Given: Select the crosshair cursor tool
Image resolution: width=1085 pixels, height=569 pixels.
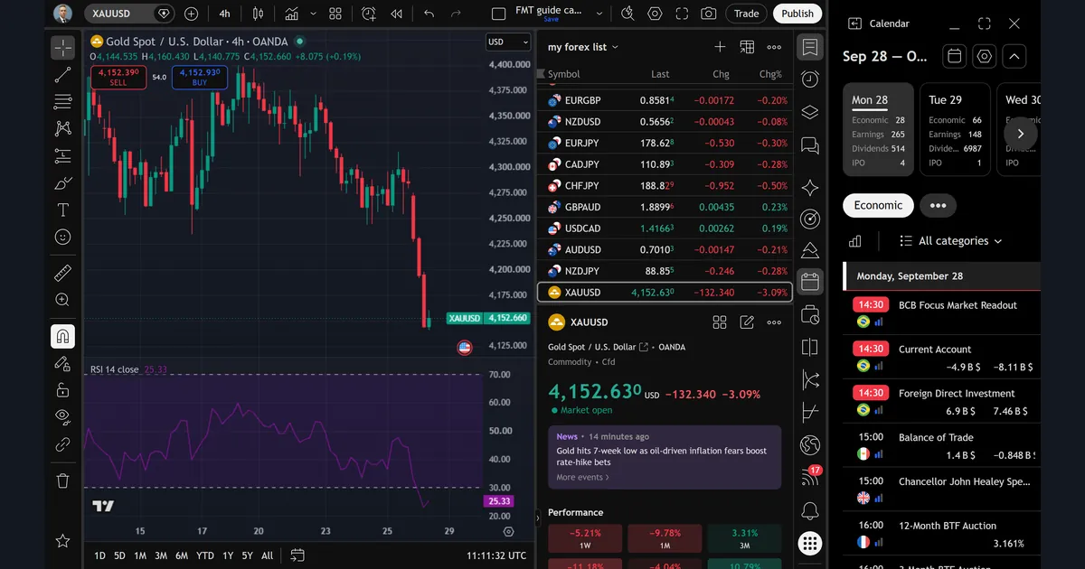Looking at the screenshot, I should [x=62, y=48].
